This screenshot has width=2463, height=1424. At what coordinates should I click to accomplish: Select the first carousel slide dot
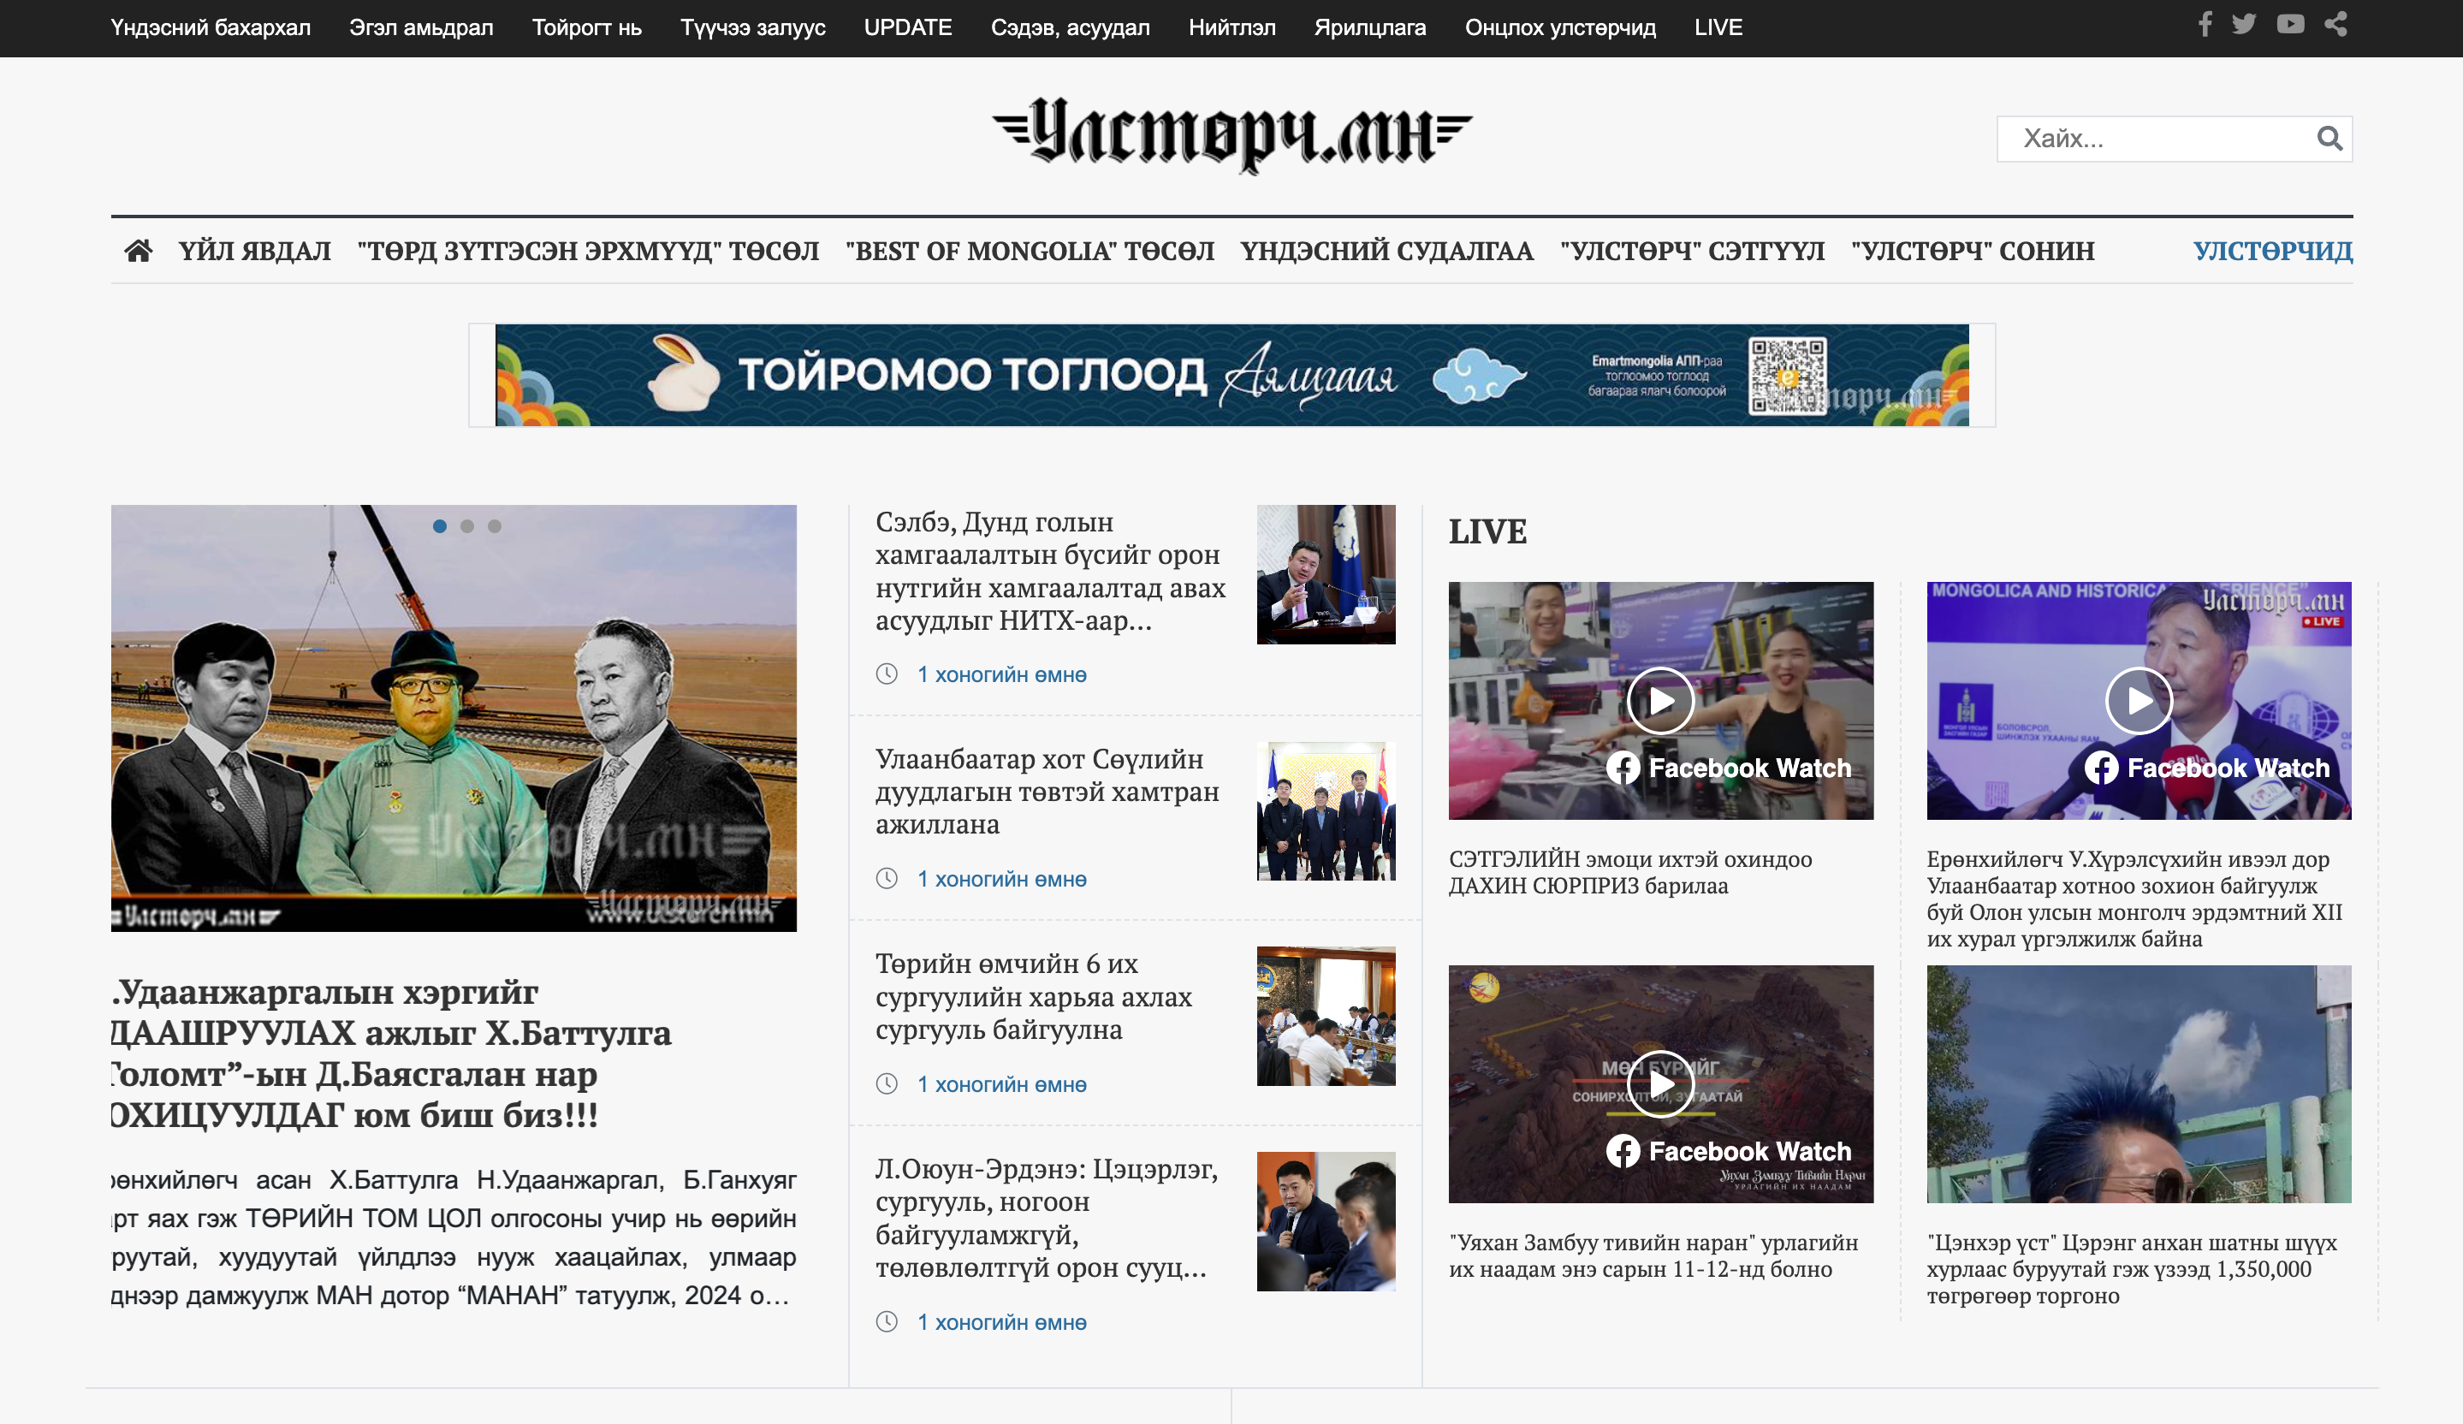coord(440,527)
